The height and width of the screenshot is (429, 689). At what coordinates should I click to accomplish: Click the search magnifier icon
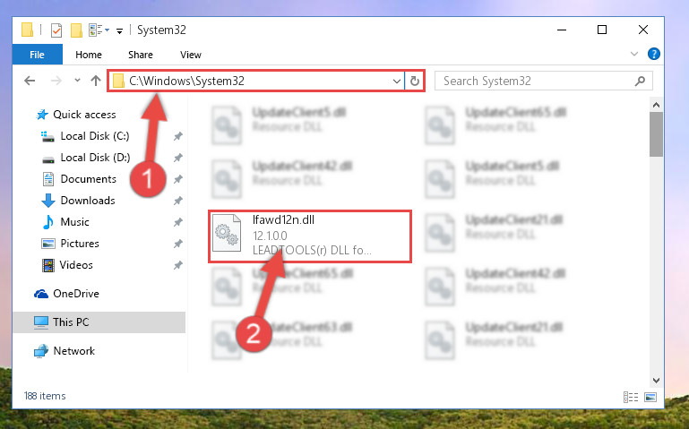click(641, 81)
